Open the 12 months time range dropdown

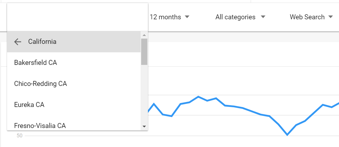[x=170, y=17]
